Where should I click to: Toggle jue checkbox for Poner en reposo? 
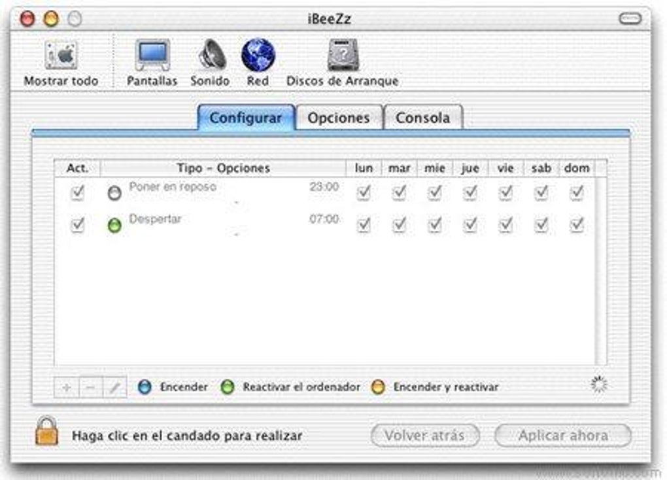coord(470,193)
